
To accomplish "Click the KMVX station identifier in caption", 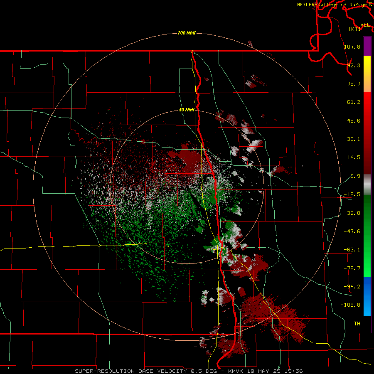I will click(236, 371).
